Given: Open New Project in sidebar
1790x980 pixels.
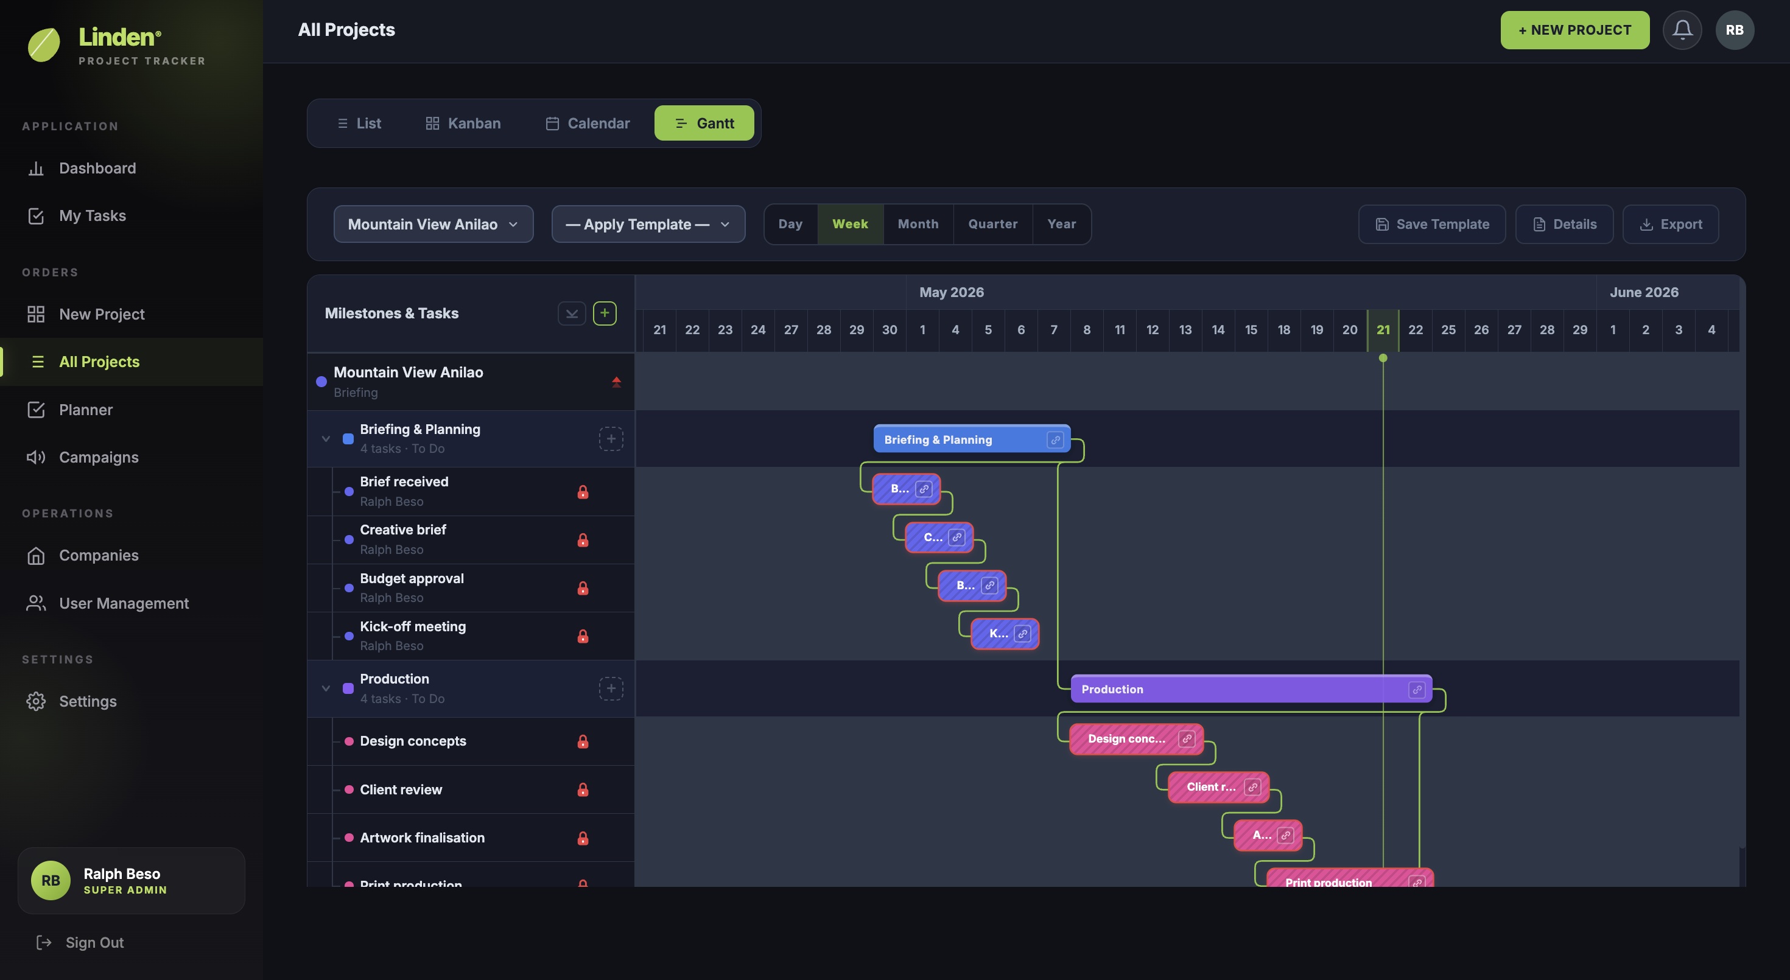Looking at the screenshot, I should tap(132, 314).
